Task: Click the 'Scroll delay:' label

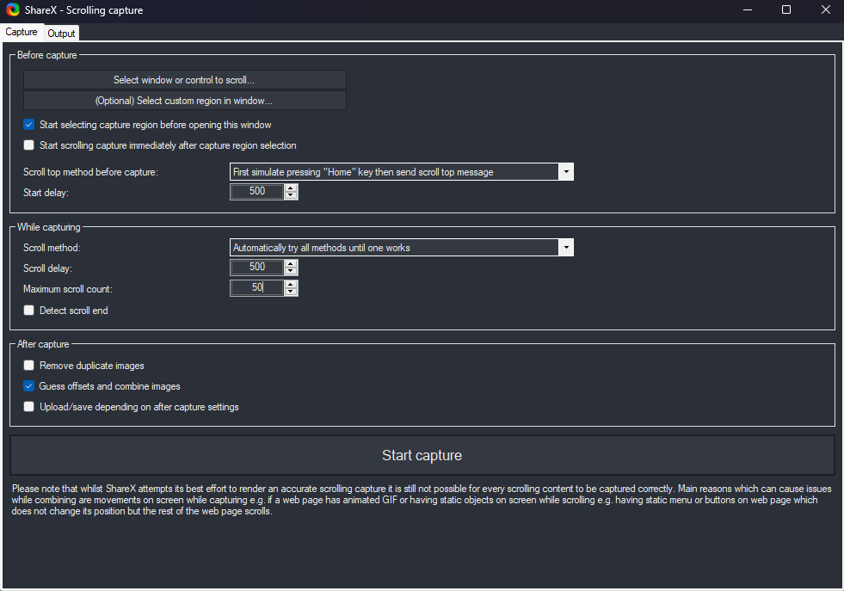Action: (x=47, y=268)
